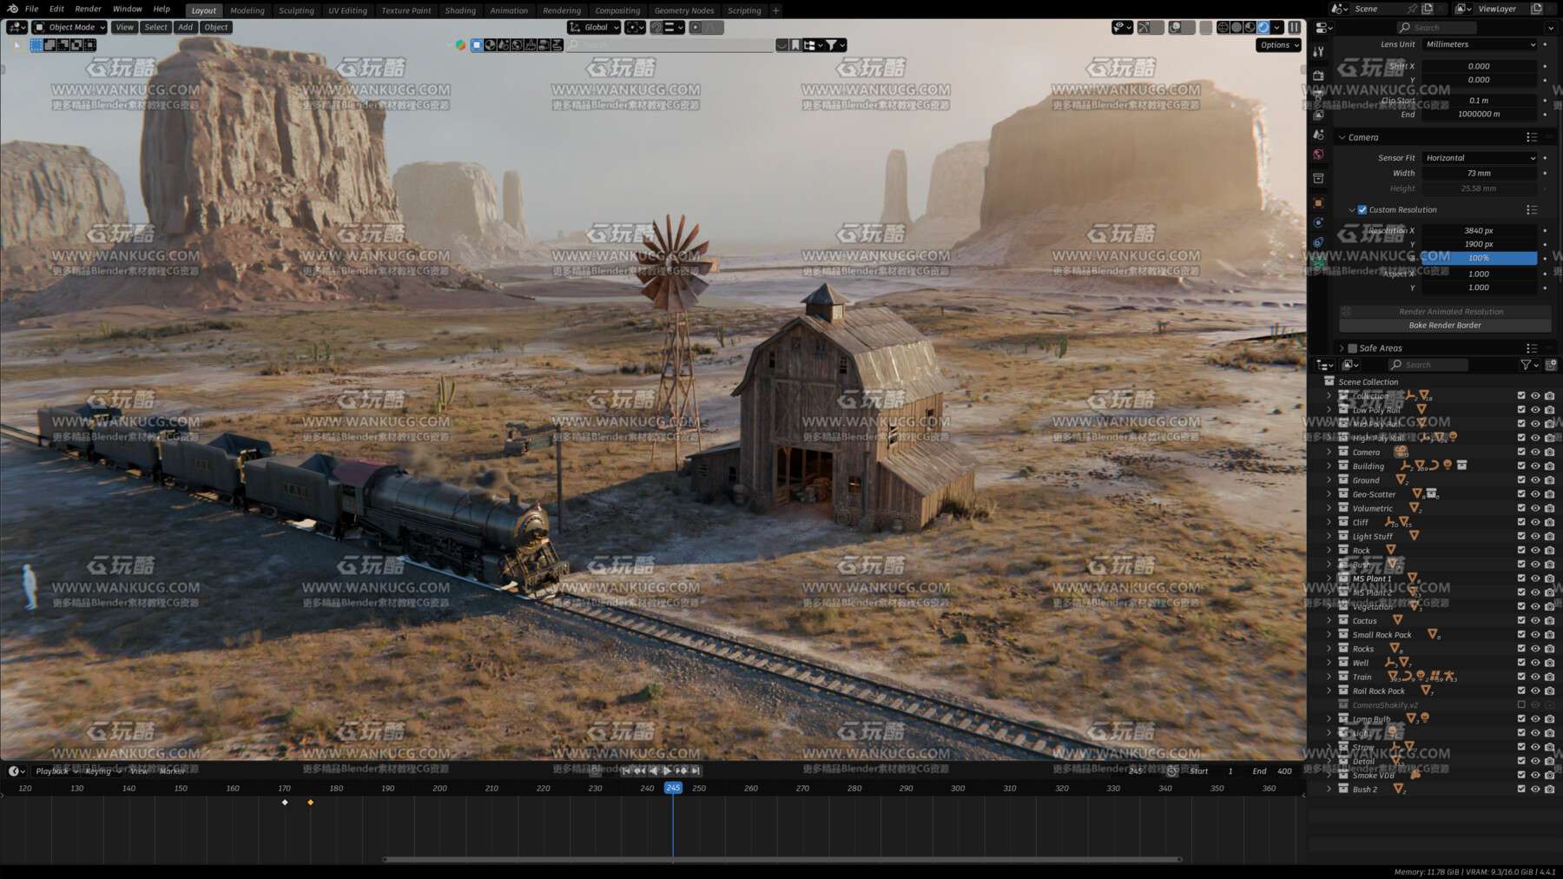This screenshot has width=1563, height=879.
Task: Expand the Safe Areas panel
Action: tap(1342, 348)
